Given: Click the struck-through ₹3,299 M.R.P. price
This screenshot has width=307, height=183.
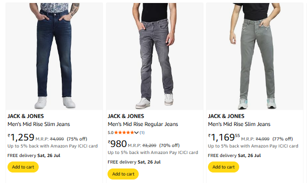Looking at the screenshot, I should pyautogui.click(x=149, y=145).
